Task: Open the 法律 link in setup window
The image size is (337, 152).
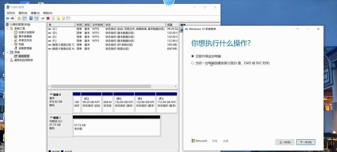Action: click(x=226, y=141)
